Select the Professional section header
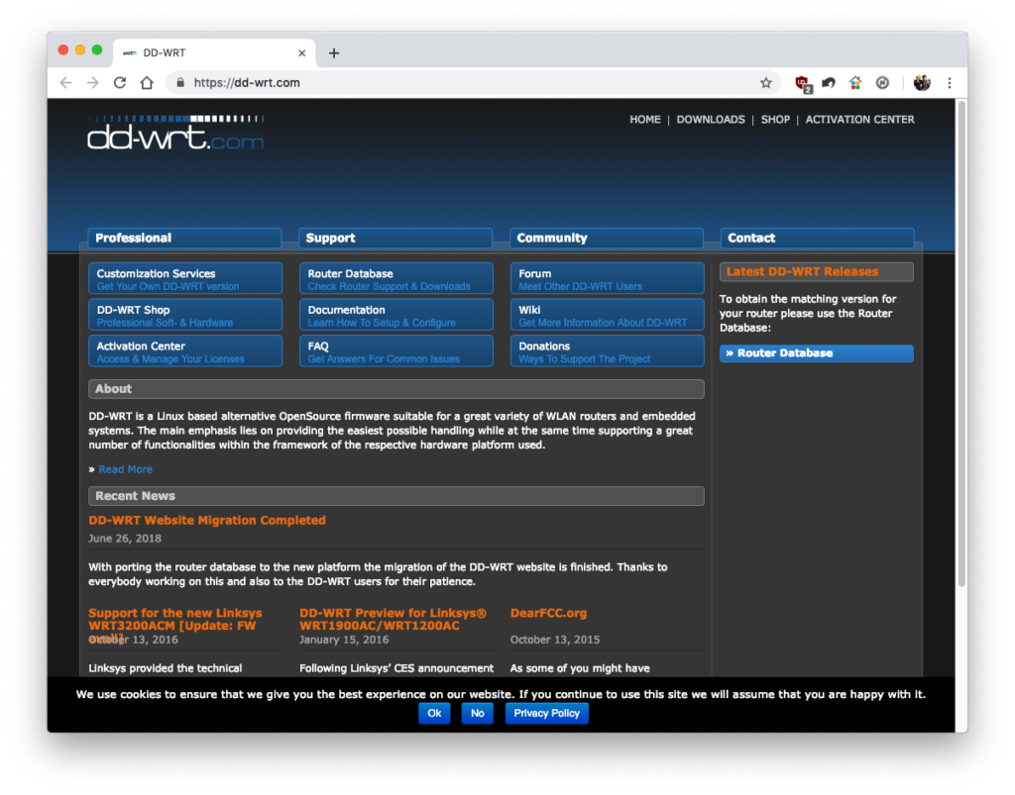 point(184,238)
